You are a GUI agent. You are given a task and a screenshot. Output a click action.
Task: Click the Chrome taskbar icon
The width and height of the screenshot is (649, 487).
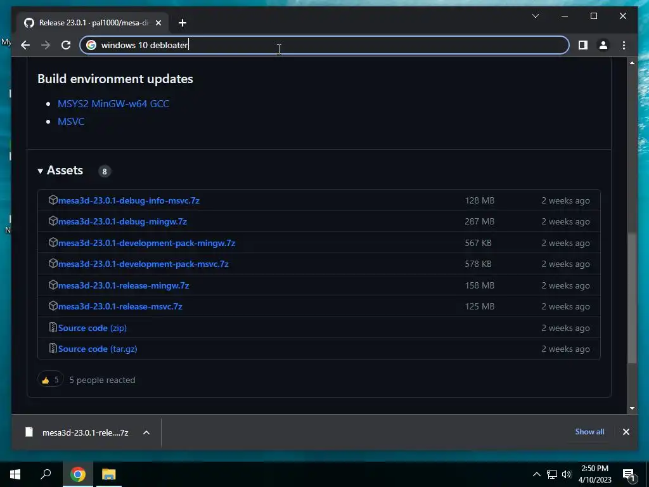(78, 474)
